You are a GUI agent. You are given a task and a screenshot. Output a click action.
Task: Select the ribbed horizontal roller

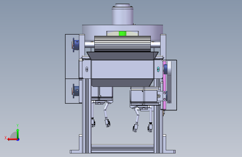pyautogui.click(x=122, y=44)
